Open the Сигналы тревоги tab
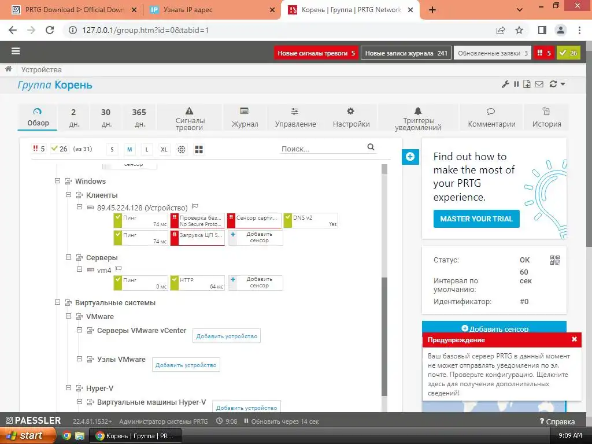Screen dimensions: 592x444 click(x=190, y=117)
